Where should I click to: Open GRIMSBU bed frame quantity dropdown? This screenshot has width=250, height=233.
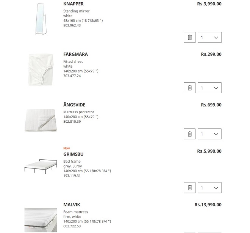tap(209, 188)
